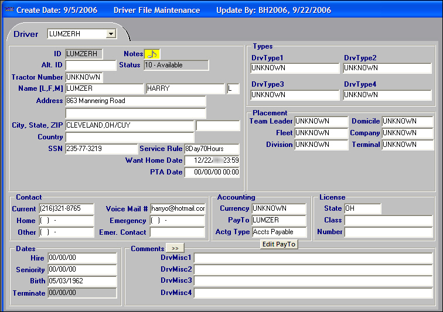Image resolution: width=443 pixels, height=312 pixels.
Task: Expand the Driver ID dropdown
Action: [111, 34]
